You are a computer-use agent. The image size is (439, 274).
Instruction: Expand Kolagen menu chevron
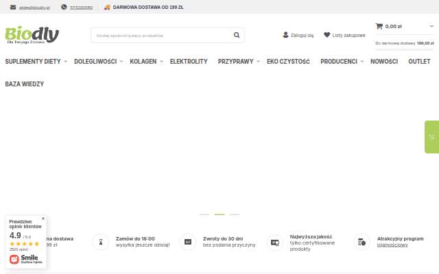(x=161, y=61)
